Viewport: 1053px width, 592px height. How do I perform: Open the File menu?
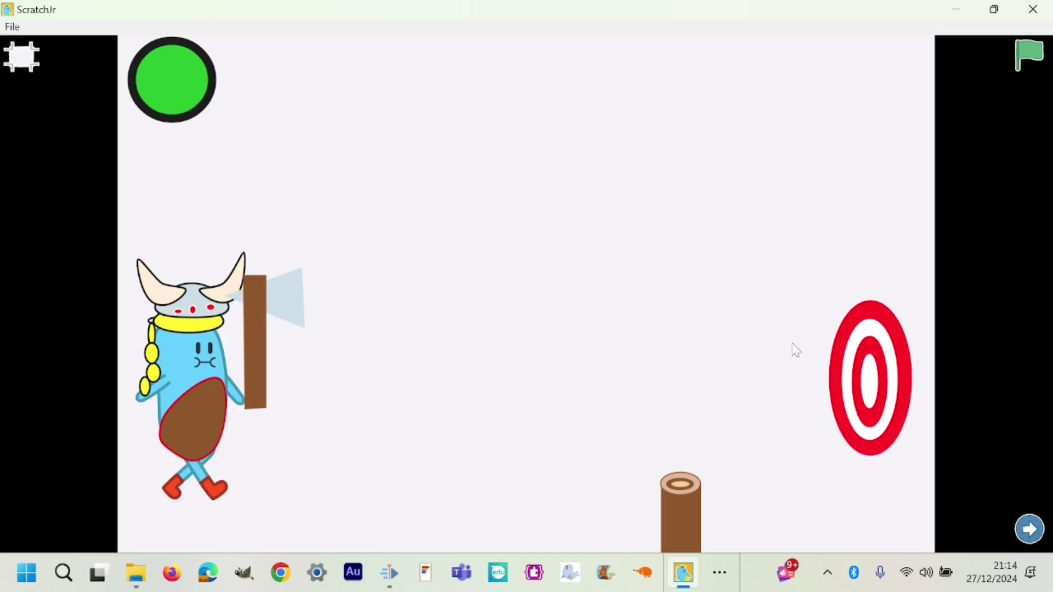(x=12, y=27)
